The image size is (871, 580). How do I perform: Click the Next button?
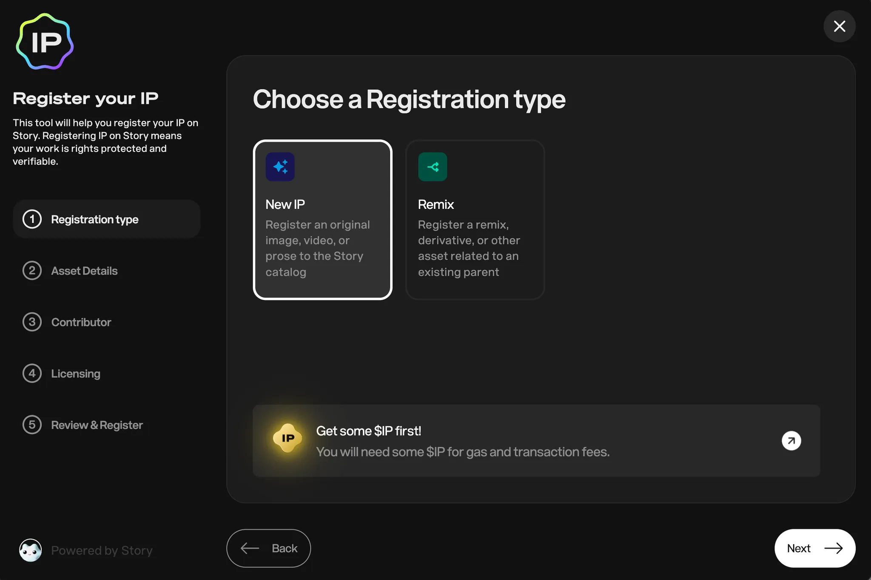[x=814, y=548]
